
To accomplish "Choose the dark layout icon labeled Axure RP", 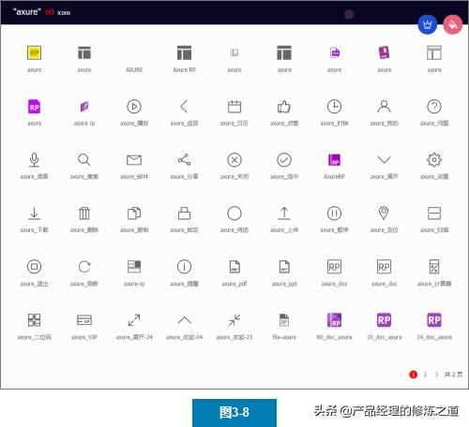I will (x=184, y=52).
